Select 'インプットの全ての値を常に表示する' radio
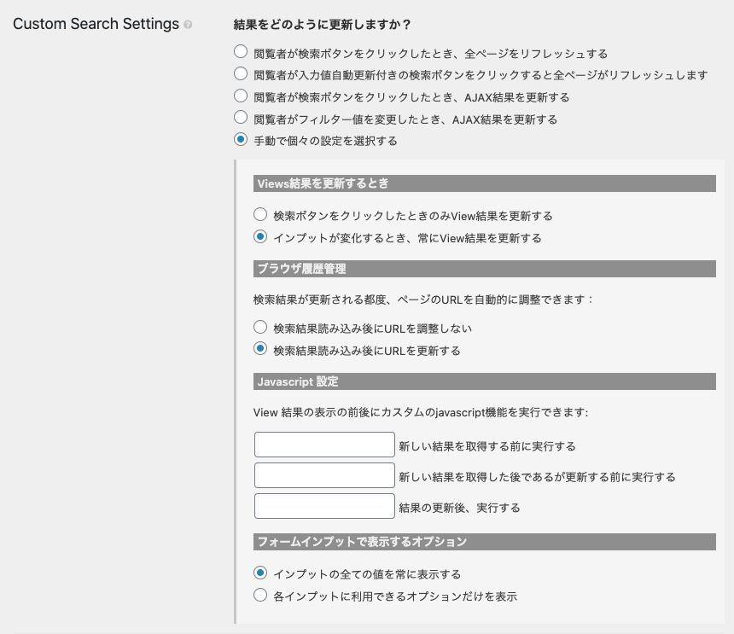734x634 pixels. (260, 573)
